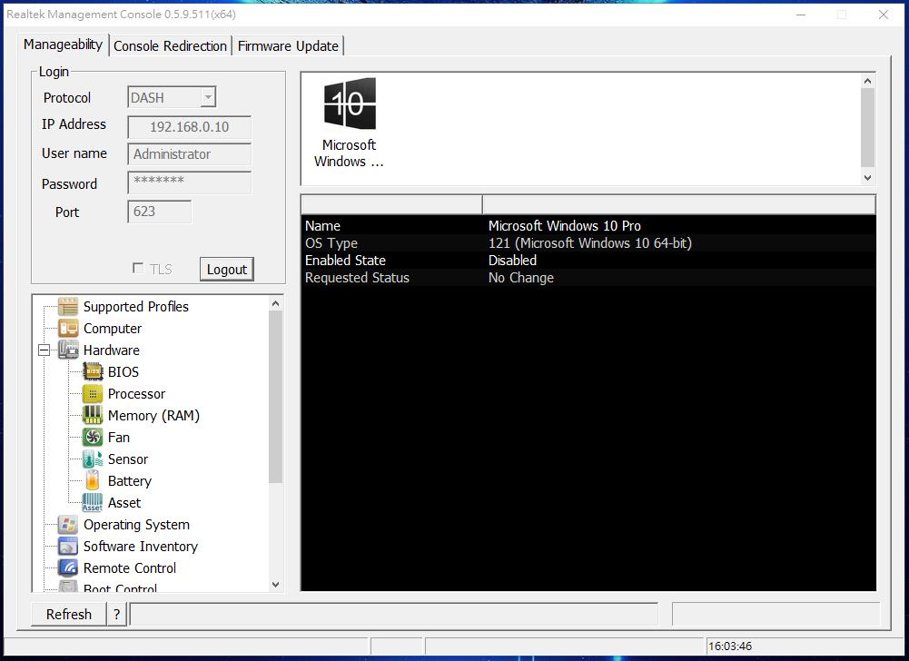Click the Asset barcode icon
Viewport: 909px width, 661px height.
(93, 503)
